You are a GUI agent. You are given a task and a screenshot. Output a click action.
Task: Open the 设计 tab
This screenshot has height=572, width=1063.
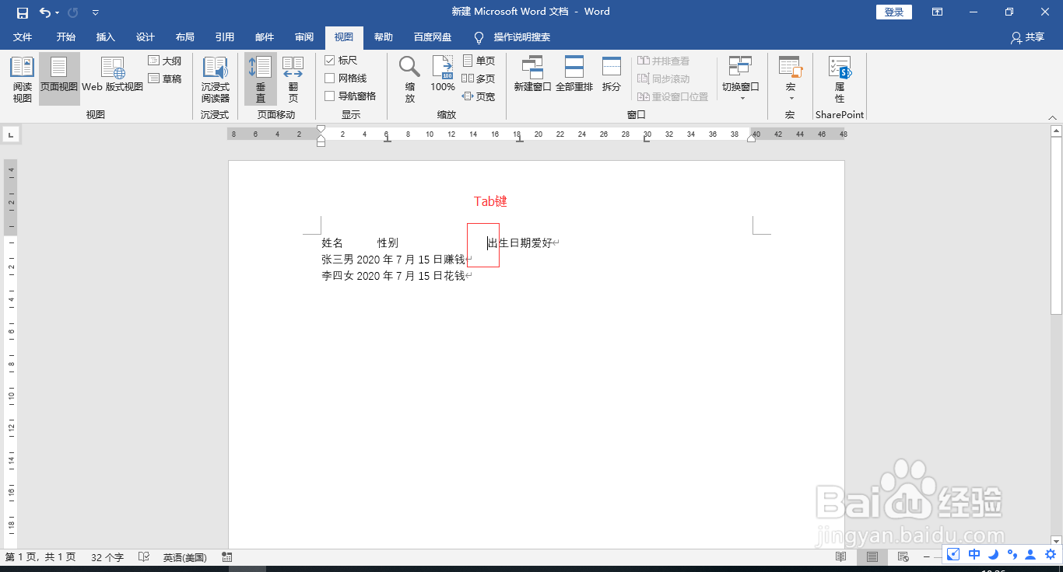point(146,37)
